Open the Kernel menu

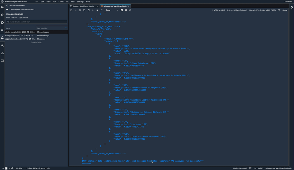(61, 2)
